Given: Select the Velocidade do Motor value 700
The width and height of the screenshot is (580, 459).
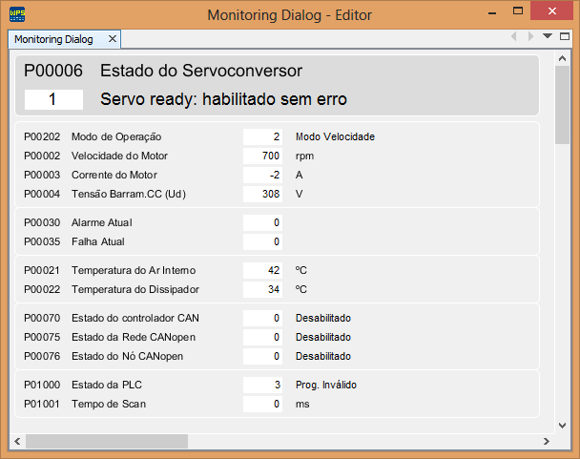Looking at the screenshot, I should 262,156.
